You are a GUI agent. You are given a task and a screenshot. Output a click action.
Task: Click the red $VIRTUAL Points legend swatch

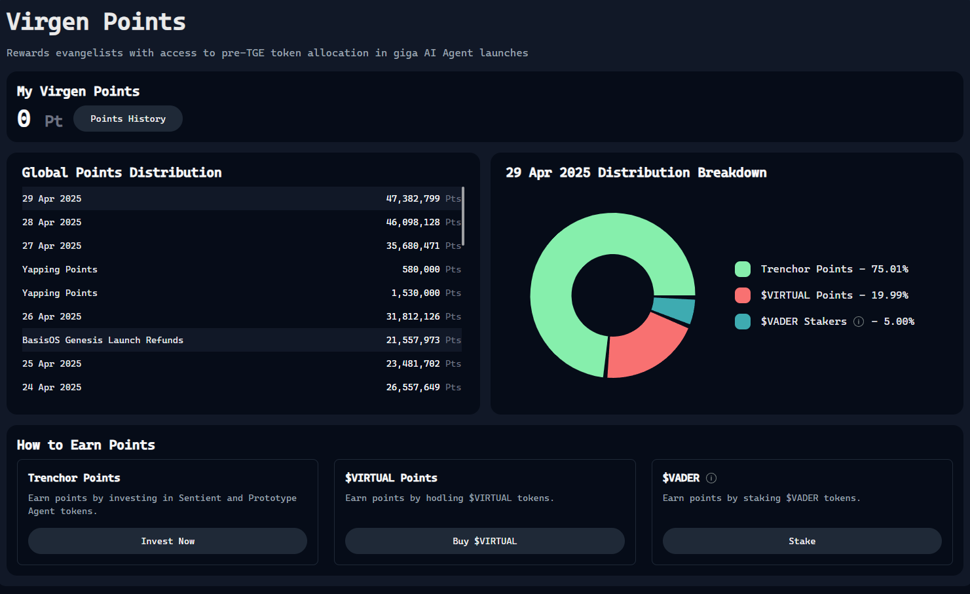click(x=742, y=295)
